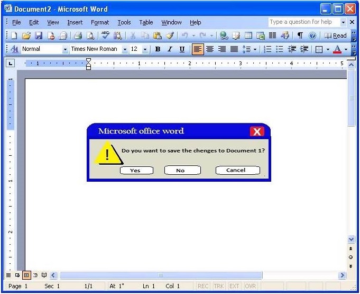Click Select Browse Object circle button
The height and width of the screenshot is (294, 360).
point(350,257)
